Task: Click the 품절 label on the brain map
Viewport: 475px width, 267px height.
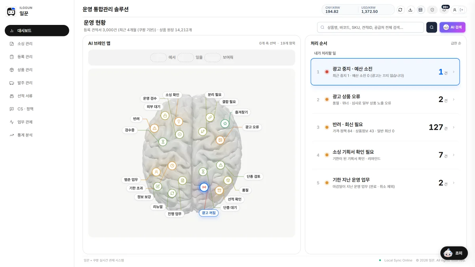Action: 245,190
